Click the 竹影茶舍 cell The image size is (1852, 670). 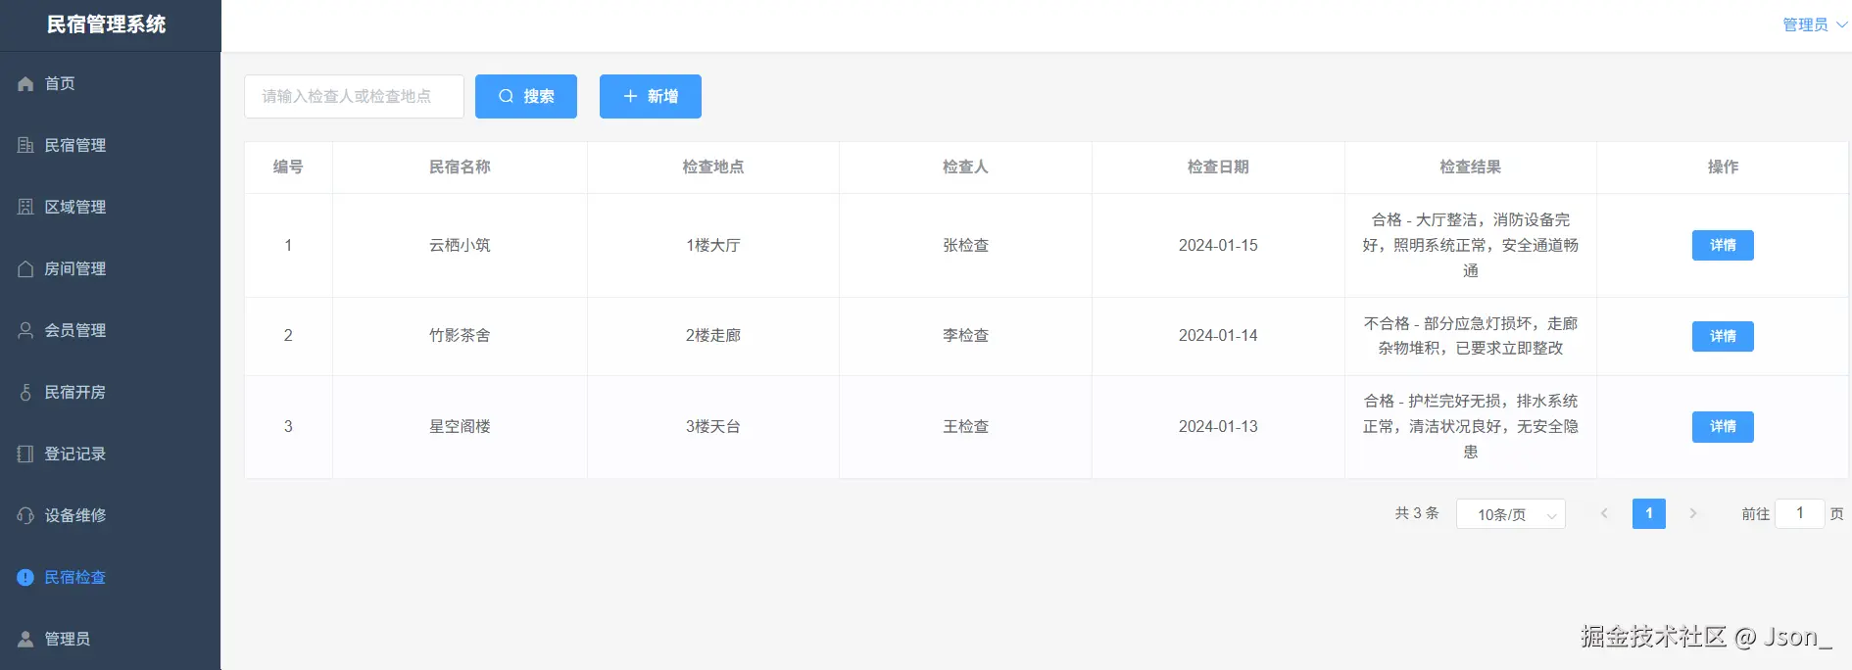tap(460, 335)
